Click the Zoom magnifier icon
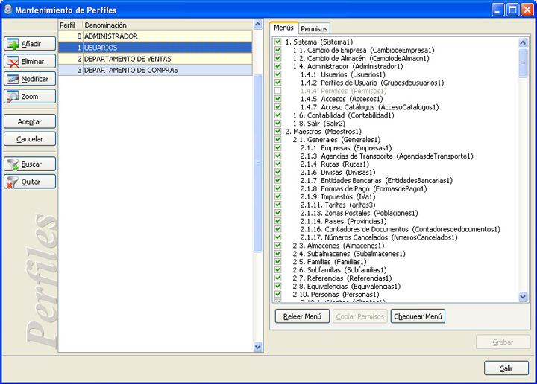 tap(13, 97)
